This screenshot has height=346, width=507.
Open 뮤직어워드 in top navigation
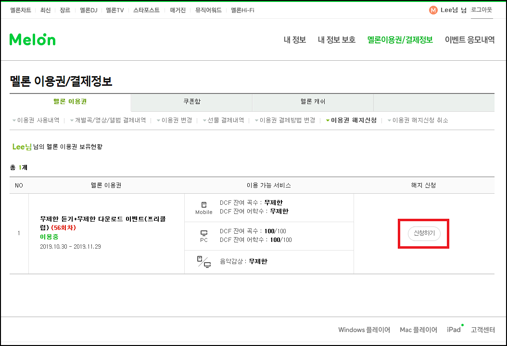click(x=208, y=11)
